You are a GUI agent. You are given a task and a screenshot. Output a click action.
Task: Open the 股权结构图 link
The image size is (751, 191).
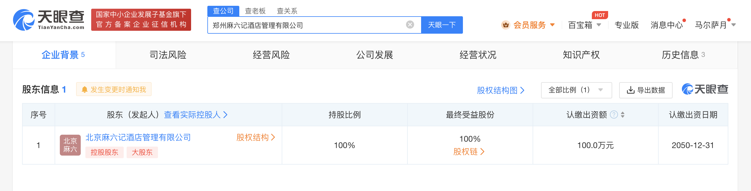501,90
